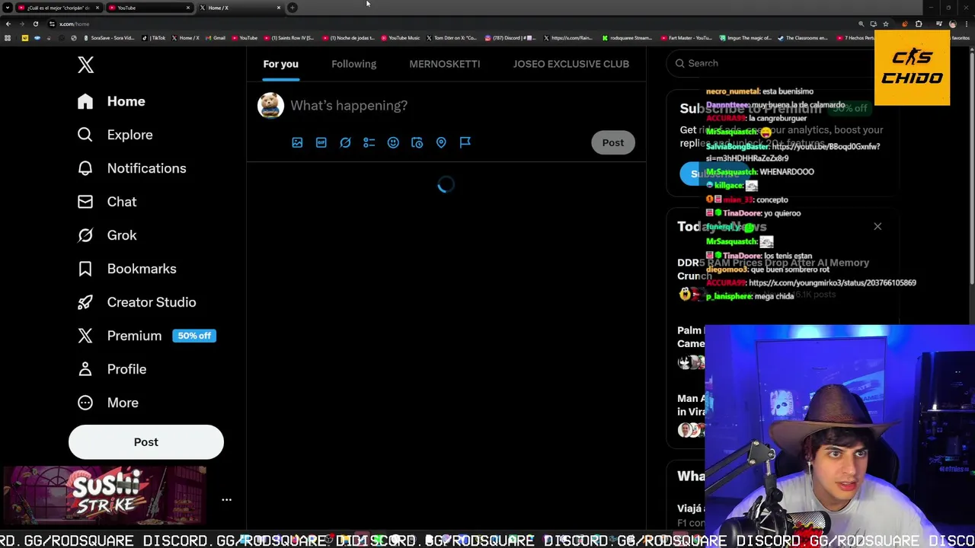Click the flag icon in composer toolbar
The height and width of the screenshot is (548, 975).
pyautogui.click(x=465, y=142)
